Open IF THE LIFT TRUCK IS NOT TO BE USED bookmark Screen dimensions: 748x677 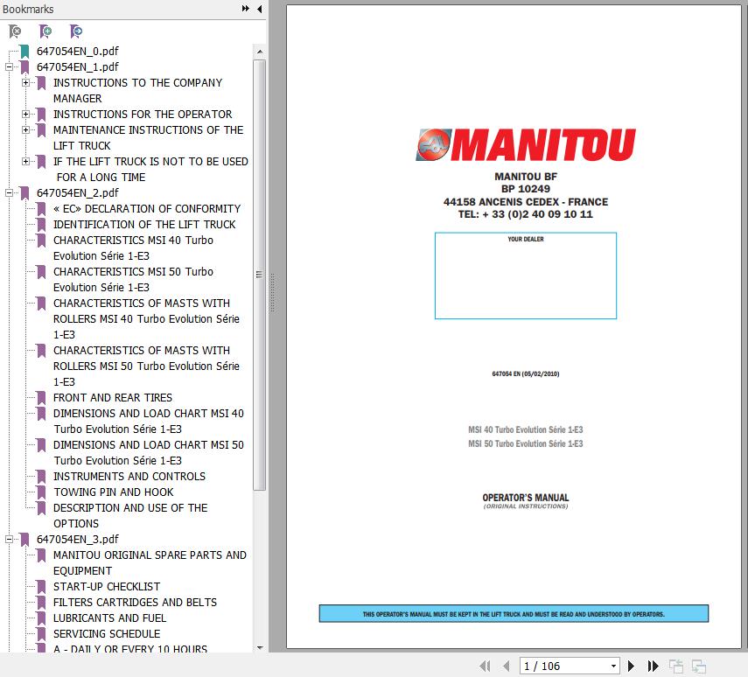pos(150,169)
